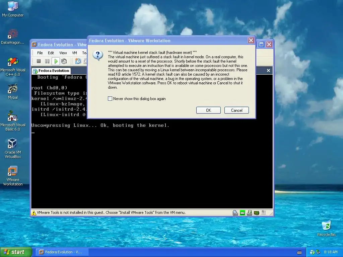
Task: Open the Windows Start menu
Action: coord(16,252)
